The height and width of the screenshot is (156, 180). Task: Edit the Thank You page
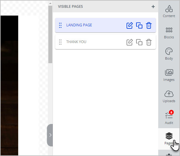[130, 42]
